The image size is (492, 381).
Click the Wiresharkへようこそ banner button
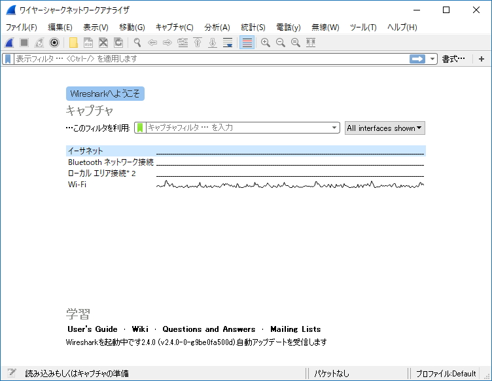(x=105, y=94)
